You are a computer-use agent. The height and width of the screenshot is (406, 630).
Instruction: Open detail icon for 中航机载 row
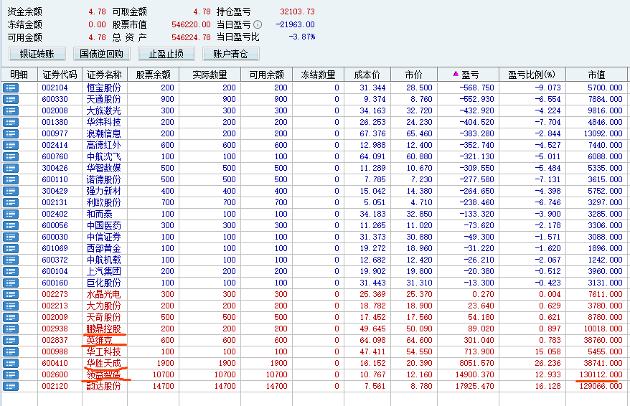11,260
